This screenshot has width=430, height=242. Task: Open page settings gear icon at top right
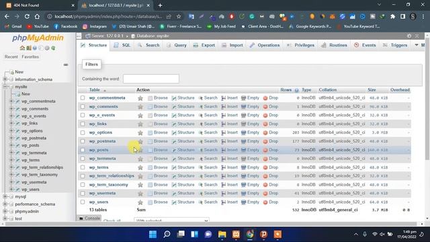coord(409,36)
